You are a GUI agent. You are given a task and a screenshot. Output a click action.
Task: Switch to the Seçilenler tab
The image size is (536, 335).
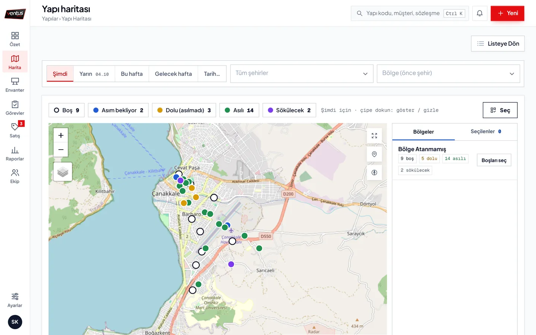[486, 132]
